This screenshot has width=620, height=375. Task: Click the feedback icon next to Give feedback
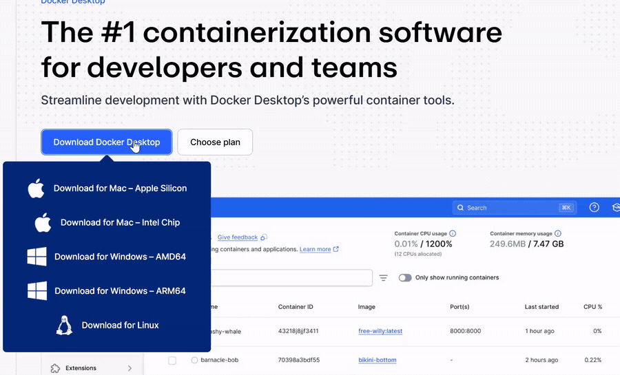click(264, 237)
